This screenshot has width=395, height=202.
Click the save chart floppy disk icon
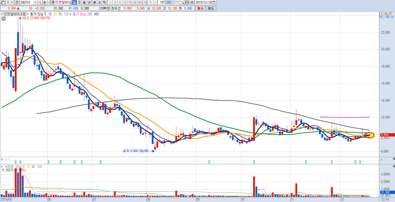pyautogui.click(x=186, y=2)
